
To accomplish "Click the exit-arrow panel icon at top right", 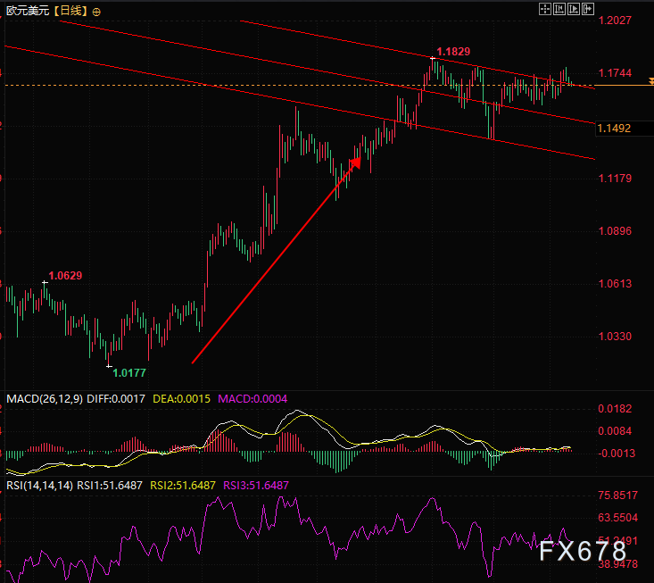I will coord(587,9).
